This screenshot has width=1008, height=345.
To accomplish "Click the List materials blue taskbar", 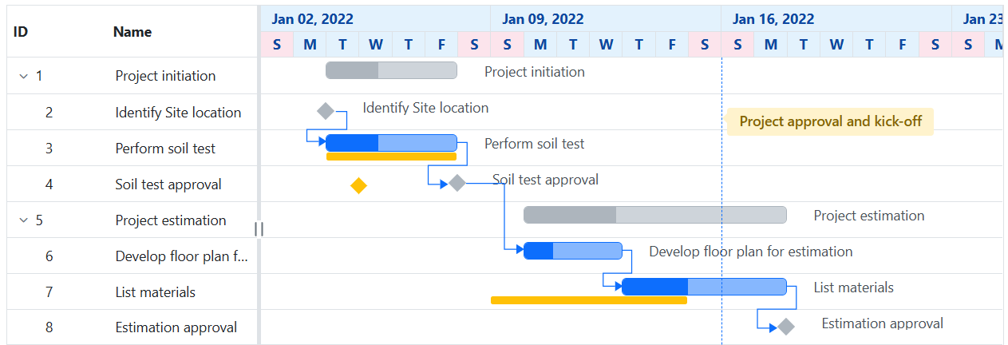I will (x=705, y=287).
